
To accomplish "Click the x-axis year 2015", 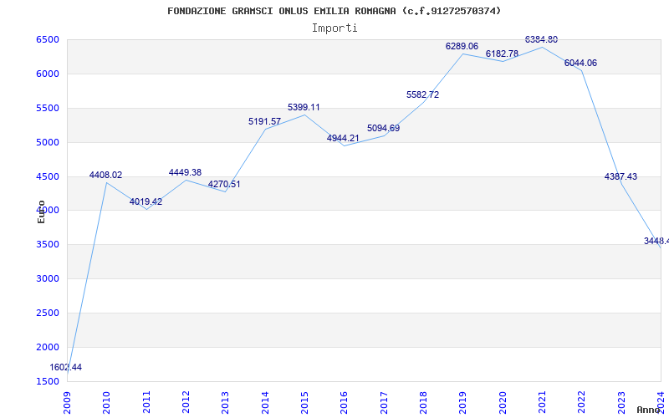I will point(304,403).
